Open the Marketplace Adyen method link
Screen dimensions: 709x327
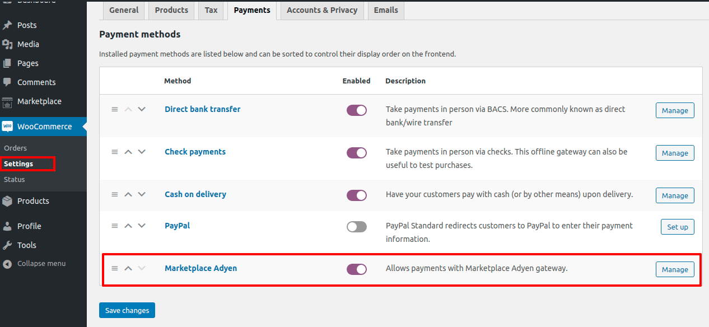pos(200,268)
